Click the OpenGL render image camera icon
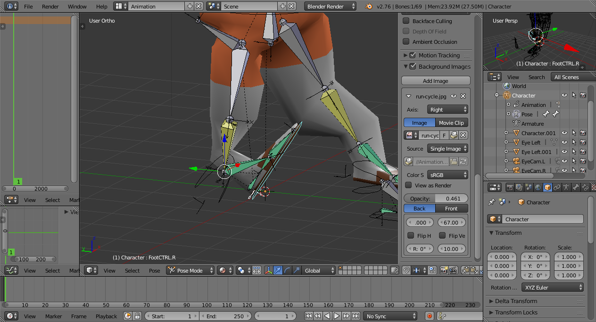The height and width of the screenshot is (322, 596). (444, 270)
